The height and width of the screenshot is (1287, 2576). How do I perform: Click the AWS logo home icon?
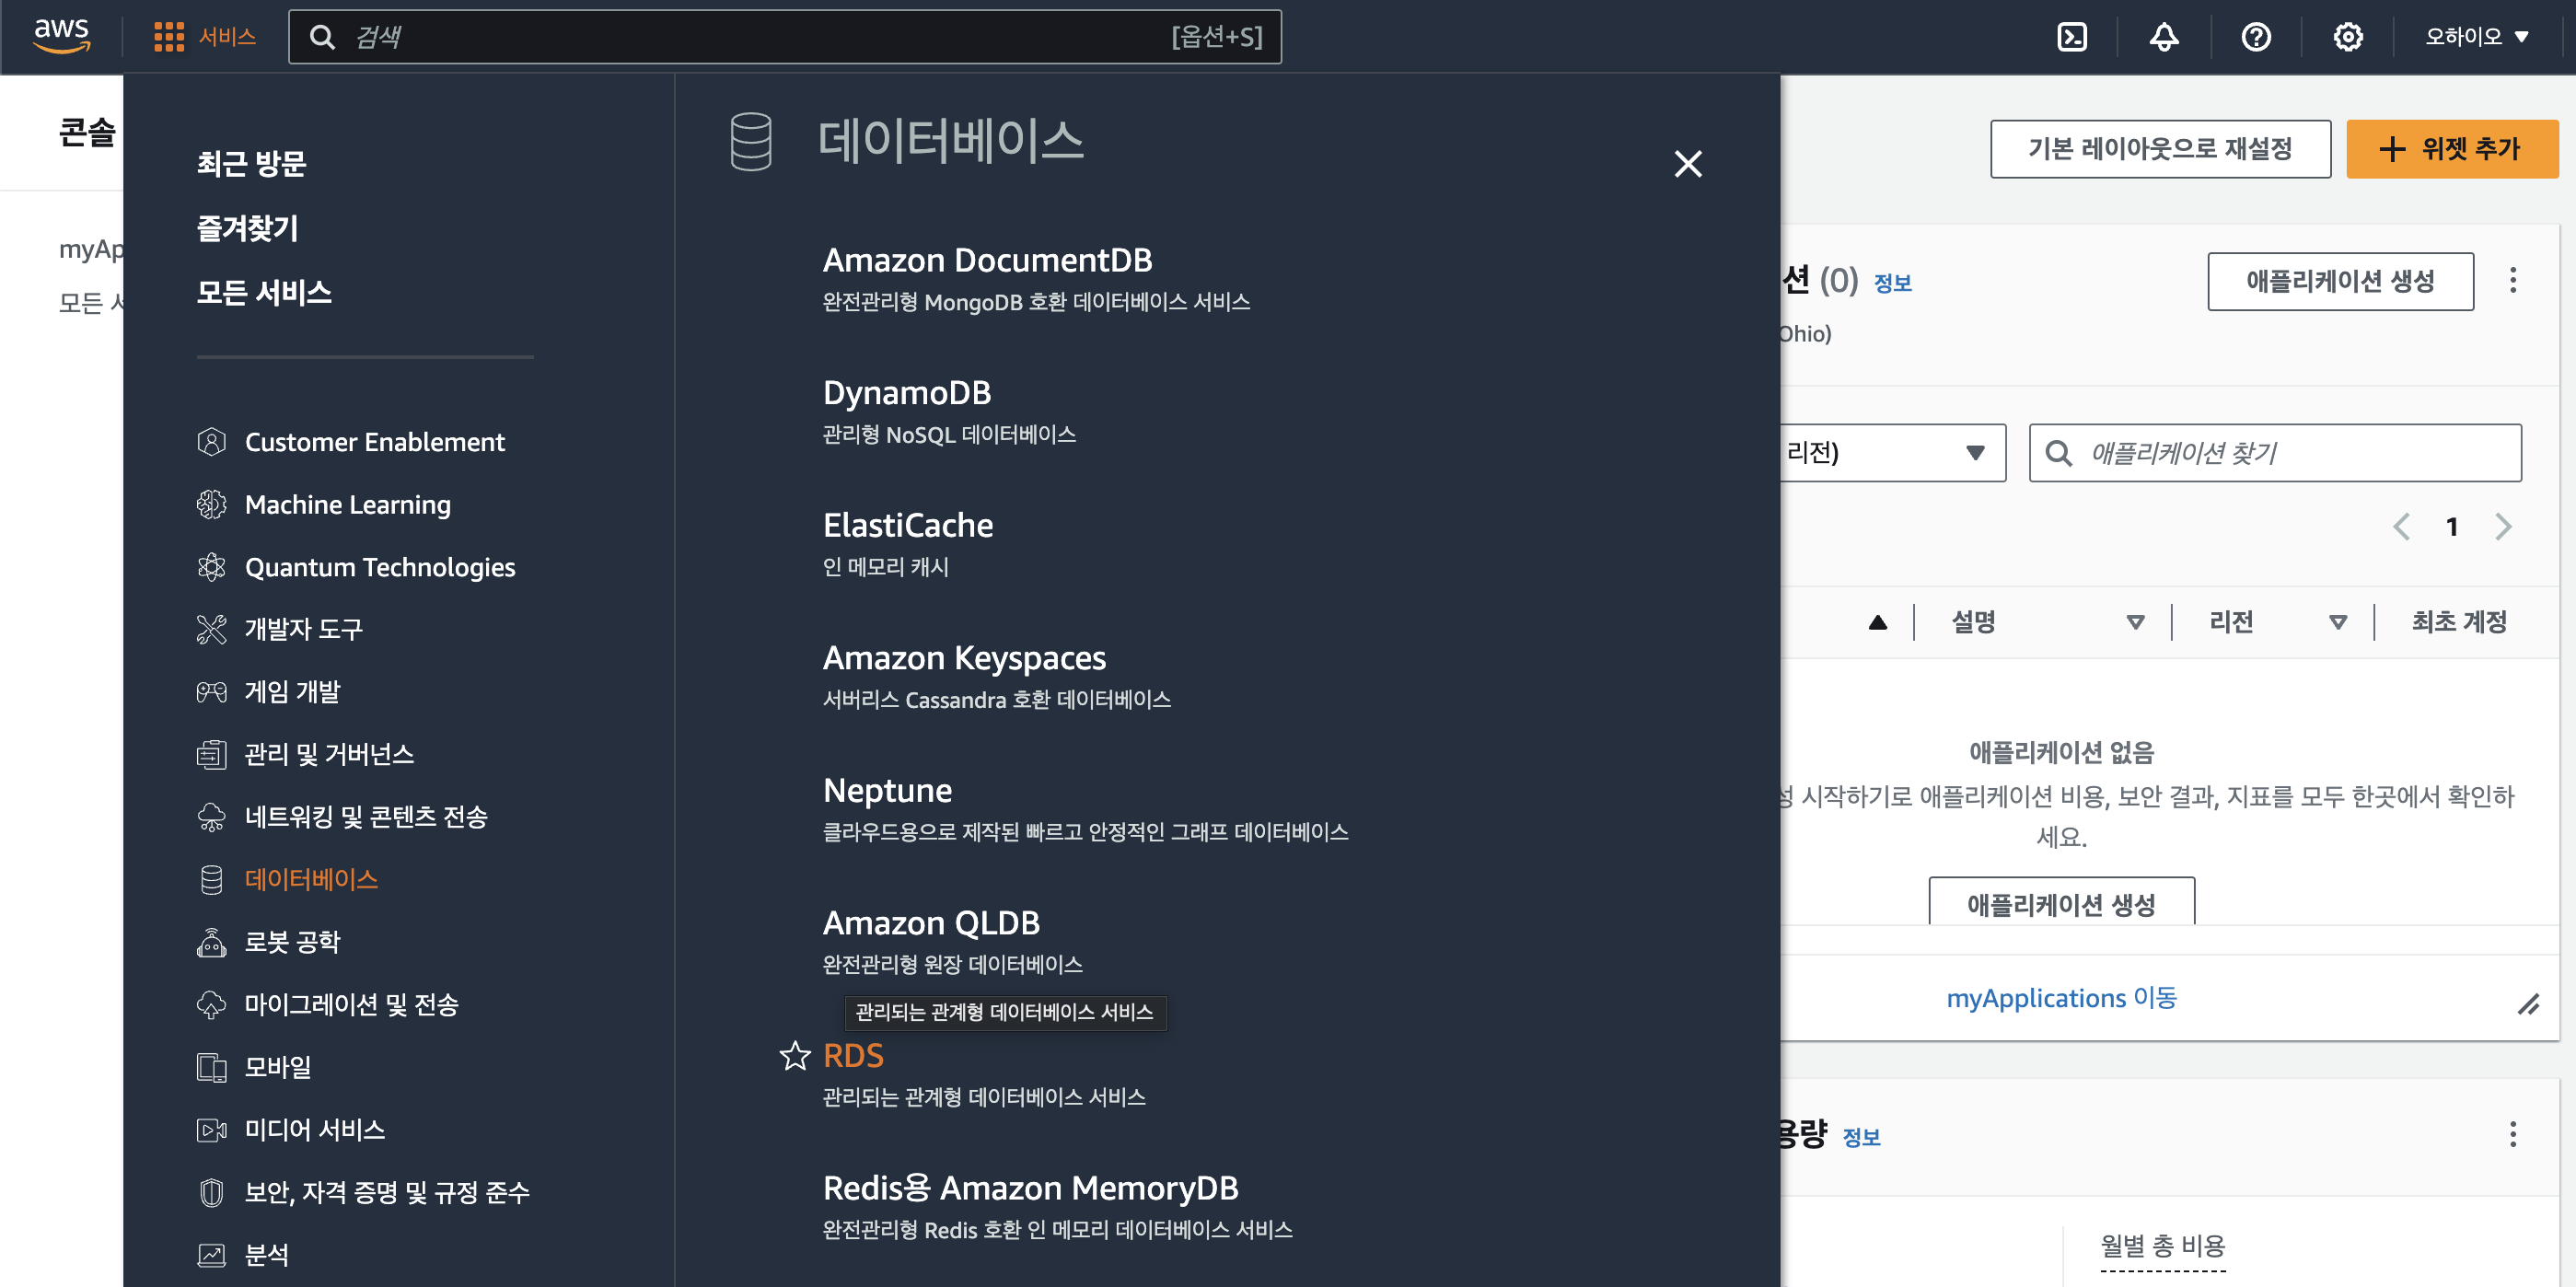point(61,35)
